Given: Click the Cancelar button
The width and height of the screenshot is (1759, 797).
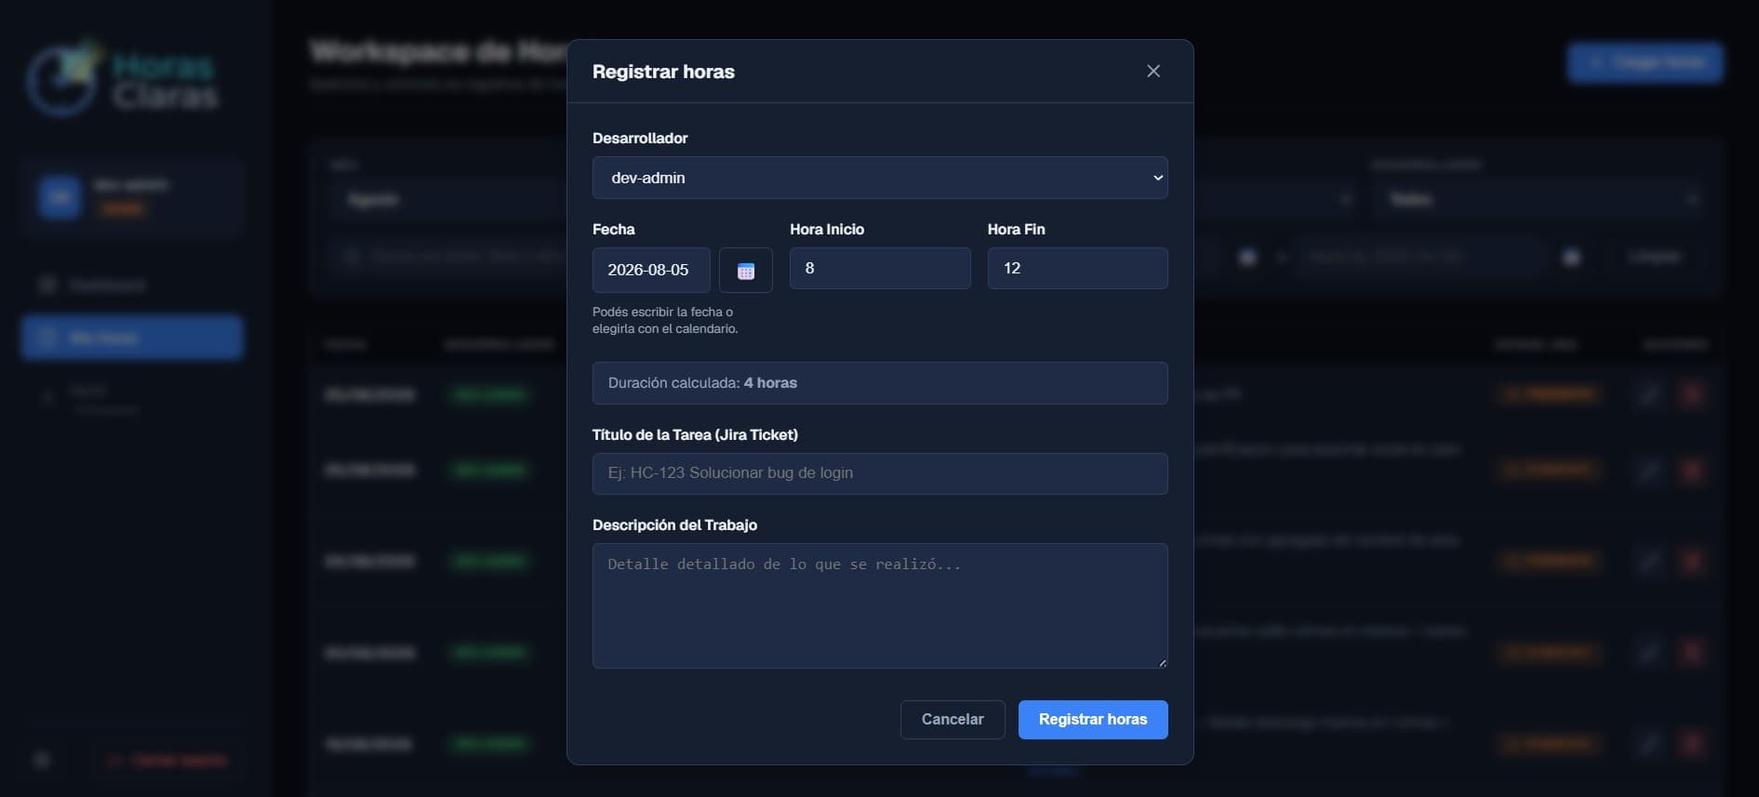Looking at the screenshot, I should pyautogui.click(x=953, y=720).
